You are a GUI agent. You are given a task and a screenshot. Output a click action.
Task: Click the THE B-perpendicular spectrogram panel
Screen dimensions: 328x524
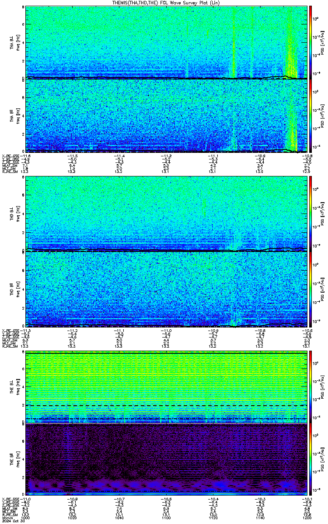coord(166,387)
